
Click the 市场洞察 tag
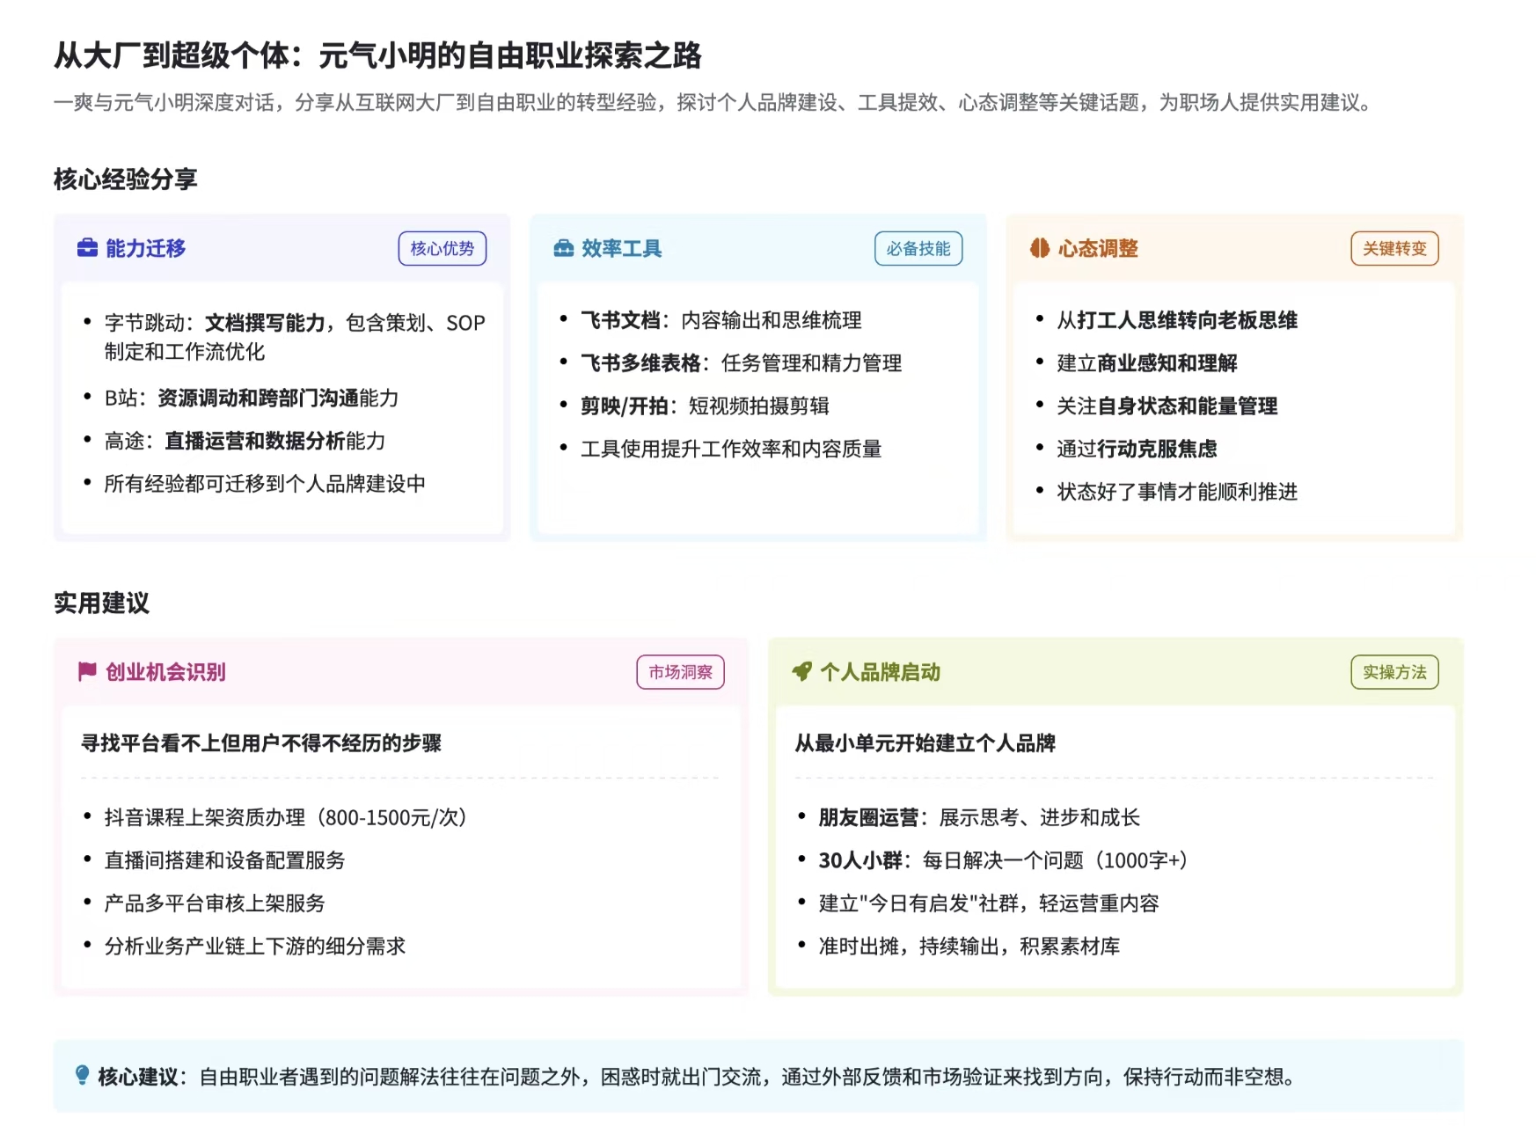coord(680,672)
